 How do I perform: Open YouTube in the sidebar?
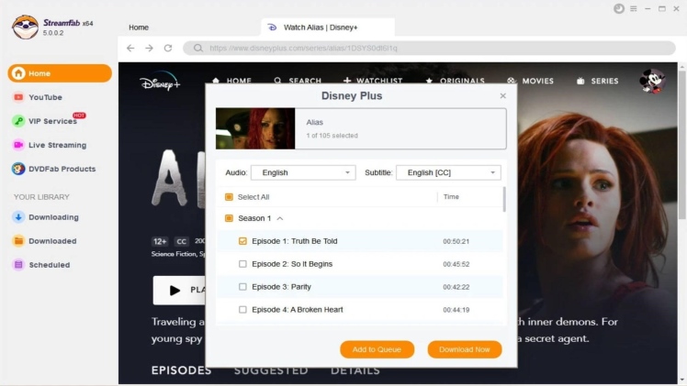click(x=44, y=97)
